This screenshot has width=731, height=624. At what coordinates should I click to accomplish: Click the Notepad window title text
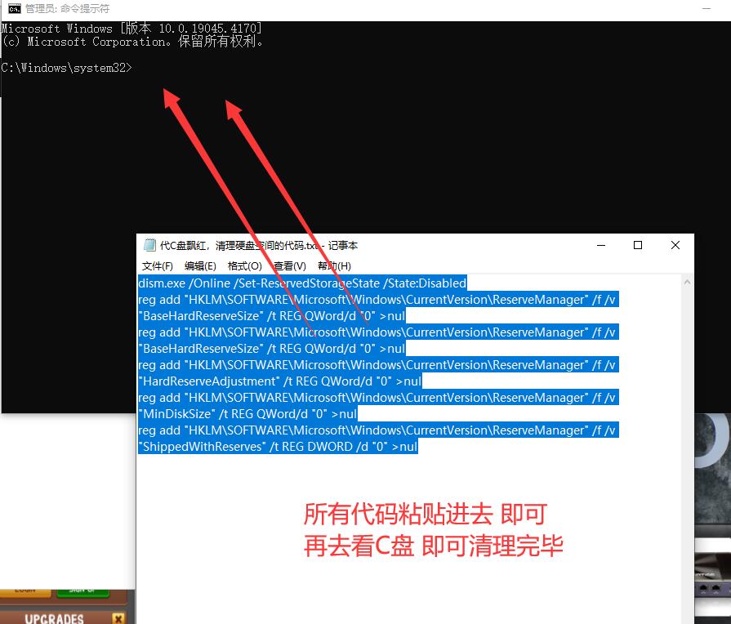coord(259,245)
